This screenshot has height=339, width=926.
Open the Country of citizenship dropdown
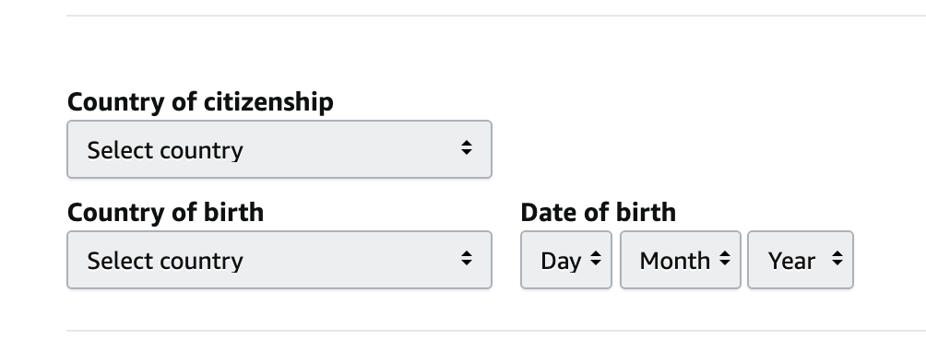[279, 149]
